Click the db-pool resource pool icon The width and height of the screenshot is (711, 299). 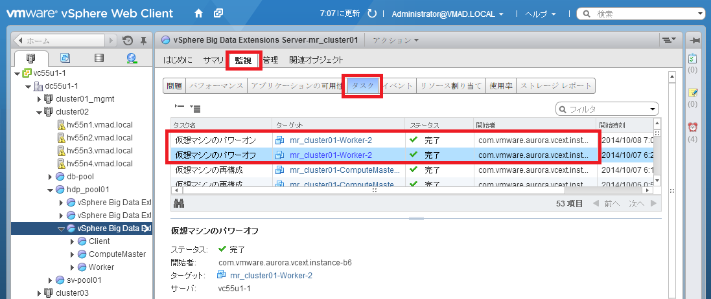[x=60, y=176]
